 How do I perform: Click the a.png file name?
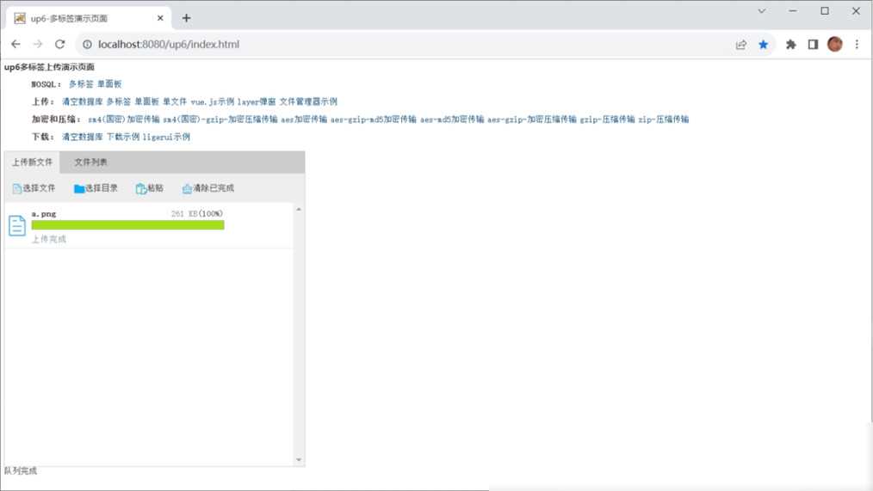coord(44,213)
